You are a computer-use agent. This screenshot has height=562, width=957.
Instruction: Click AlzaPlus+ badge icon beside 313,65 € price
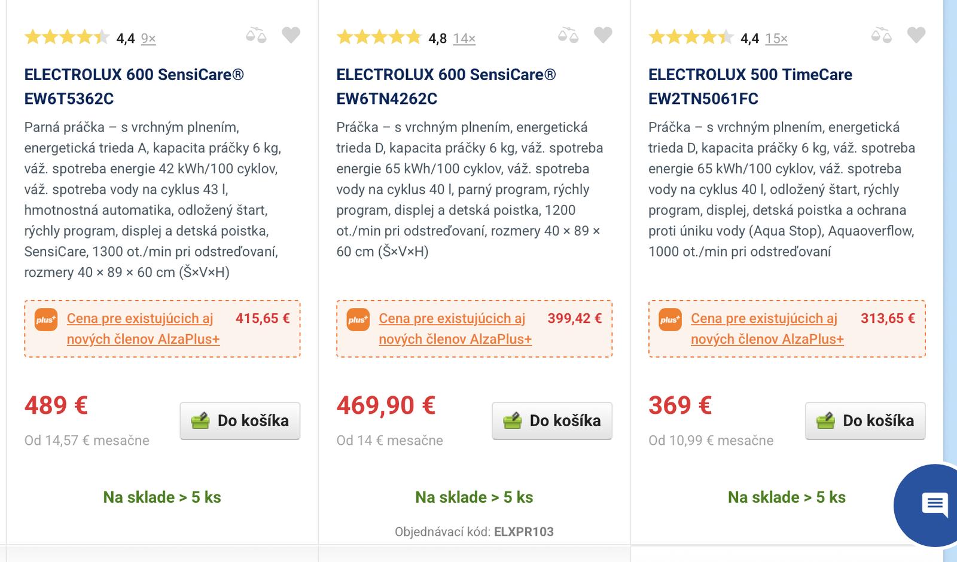[x=670, y=319]
